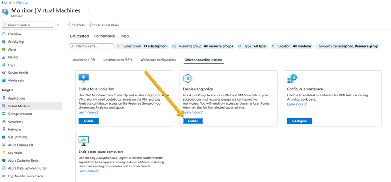
Task: Click the Insights section heading
Action: click(x=8, y=90)
